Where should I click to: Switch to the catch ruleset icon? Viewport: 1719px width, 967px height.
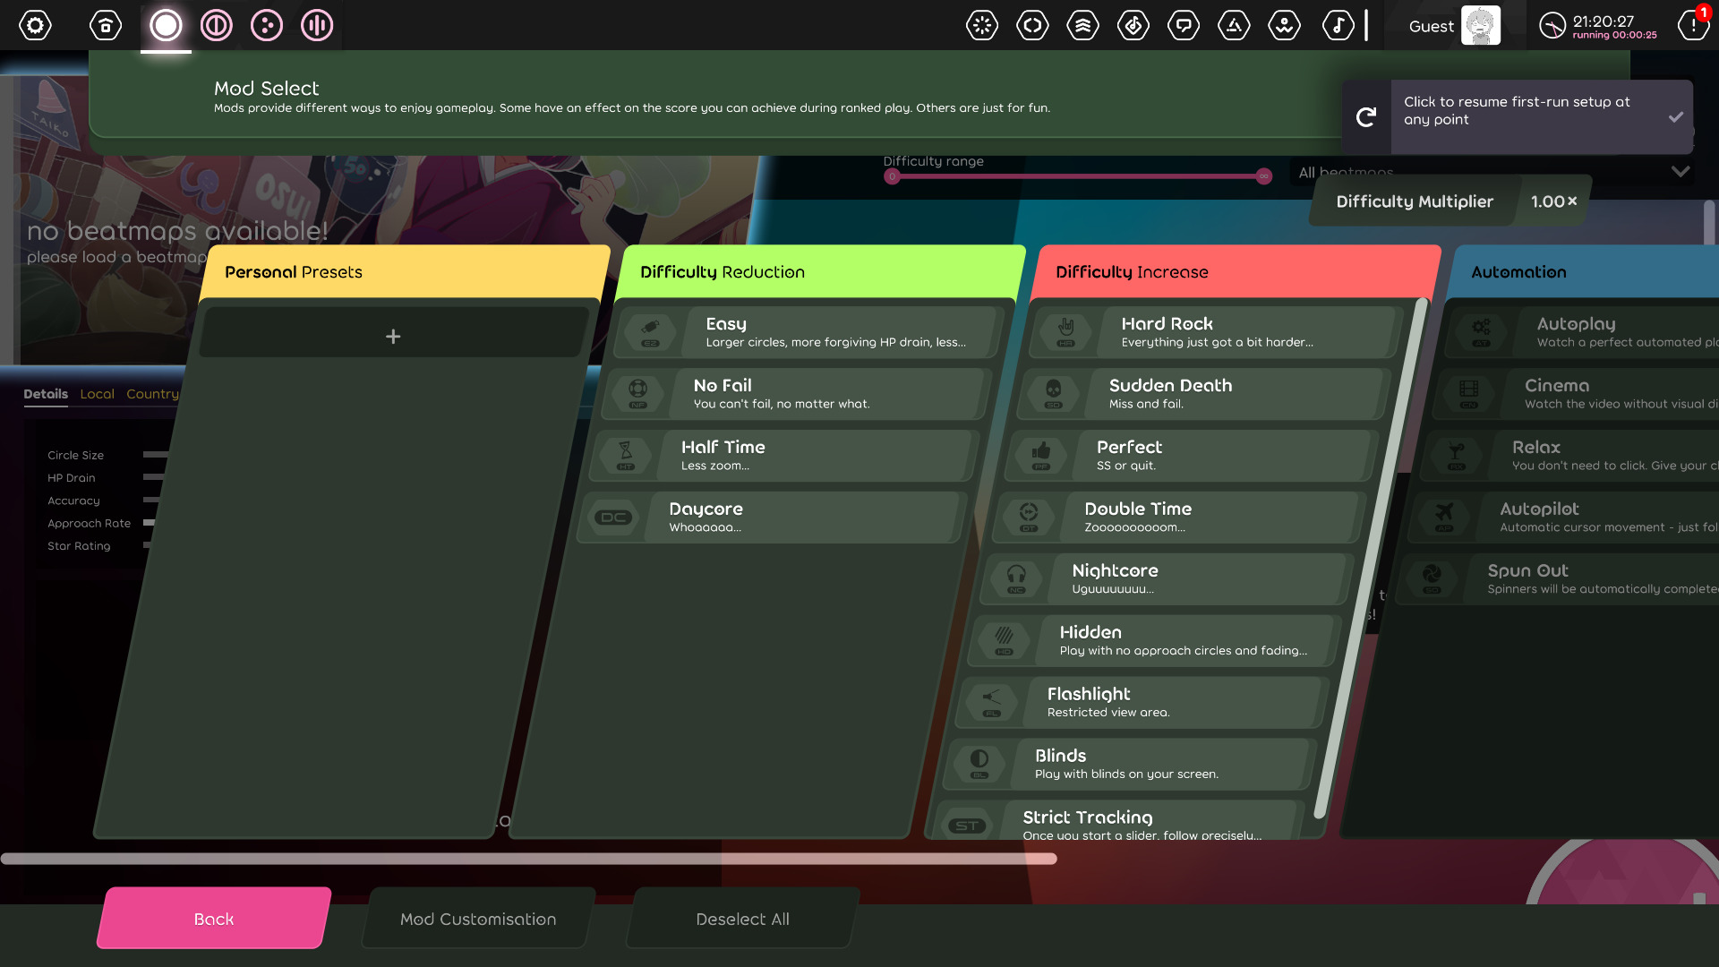(266, 25)
